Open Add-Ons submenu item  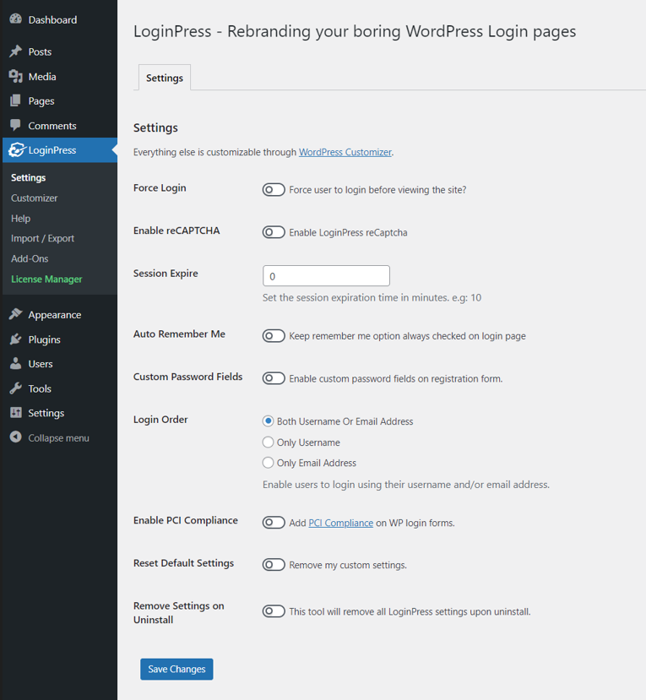tap(30, 258)
